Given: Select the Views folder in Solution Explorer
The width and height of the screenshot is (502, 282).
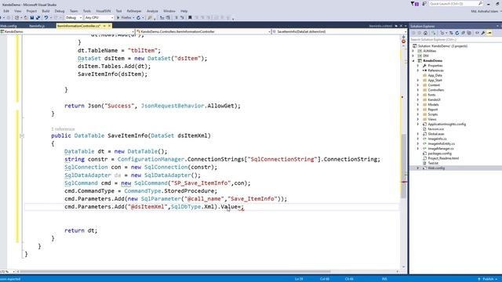Looking at the screenshot, I should [432, 119].
